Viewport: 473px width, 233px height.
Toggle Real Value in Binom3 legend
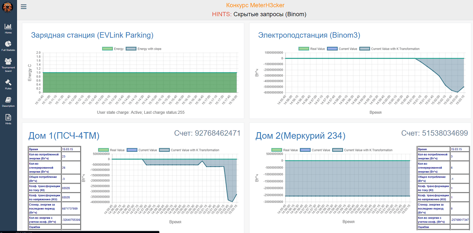click(312, 49)
